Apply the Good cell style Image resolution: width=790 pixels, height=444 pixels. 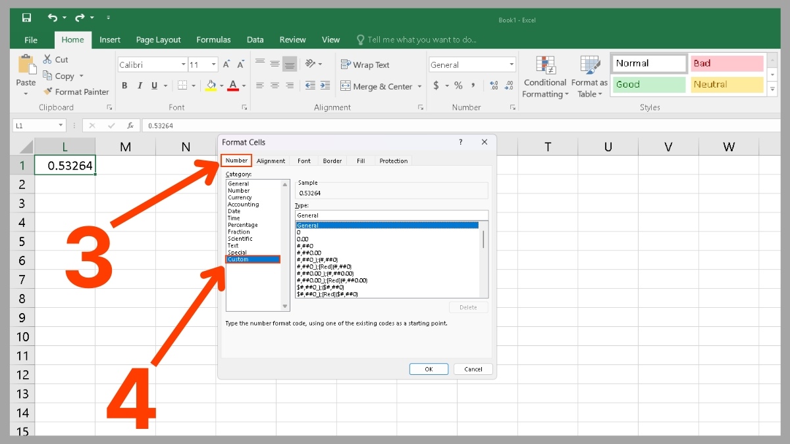tap(650, 84)
